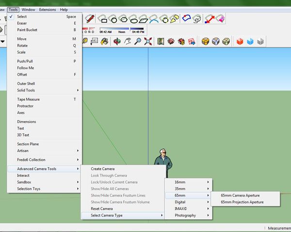Choose 65mm Camera Aperture
The image size is (291, 232).
[x=240, y=195]
